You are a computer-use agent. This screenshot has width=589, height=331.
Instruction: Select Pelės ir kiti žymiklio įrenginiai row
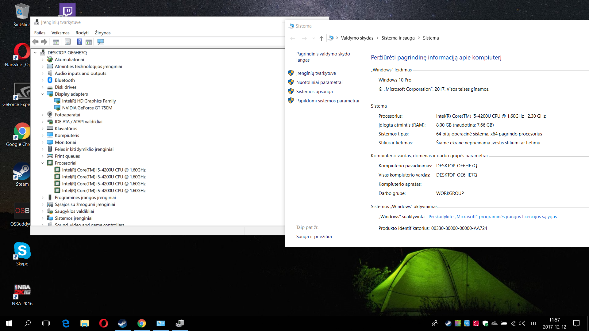click(x=84, y=149)
